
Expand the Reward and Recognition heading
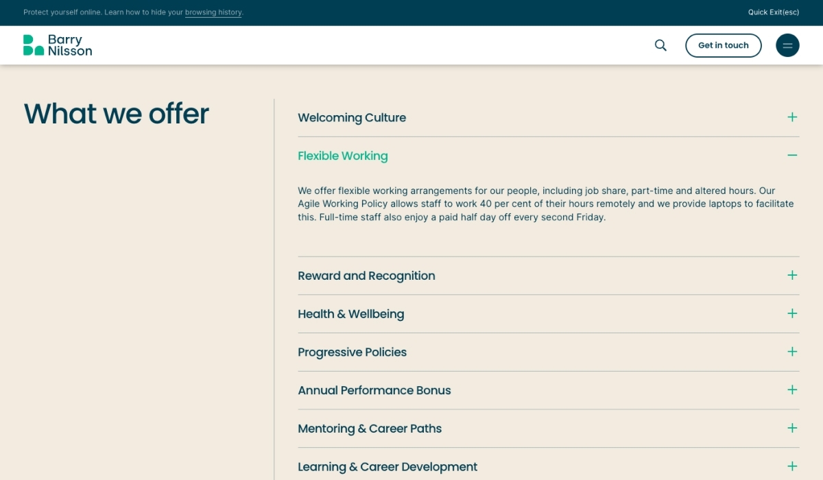(366, 276)
